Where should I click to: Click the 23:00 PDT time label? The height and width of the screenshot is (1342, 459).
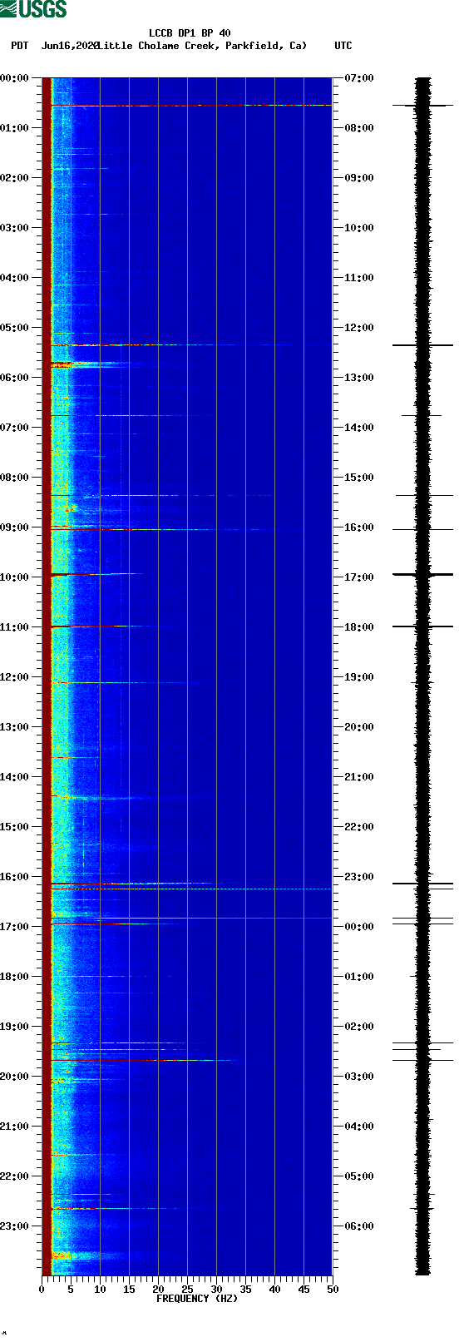pos(14,1226)
